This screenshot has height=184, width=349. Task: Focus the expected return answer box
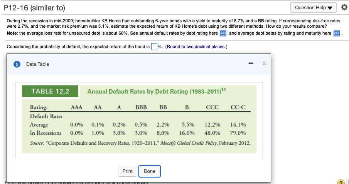[x=154, y=47]
